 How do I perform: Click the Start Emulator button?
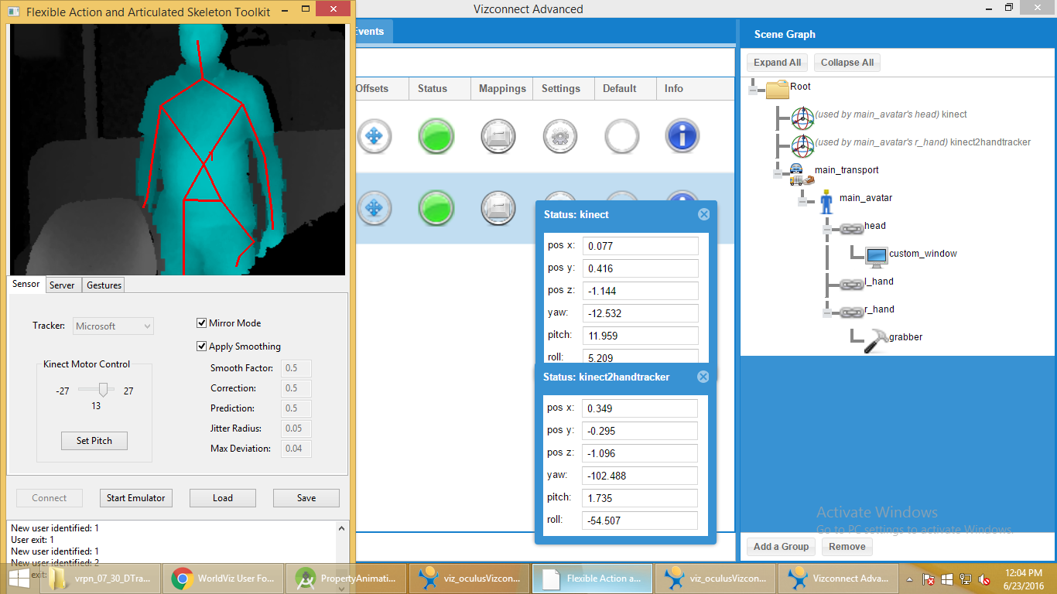tap(135, 498)
